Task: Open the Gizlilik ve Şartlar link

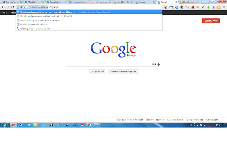Action: 175,120
